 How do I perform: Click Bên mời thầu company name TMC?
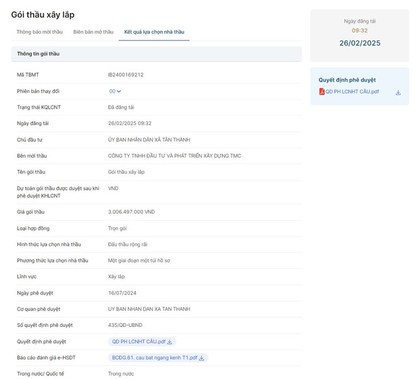point(174,156)
